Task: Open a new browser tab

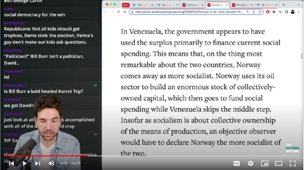Action: tap(284, 5)
